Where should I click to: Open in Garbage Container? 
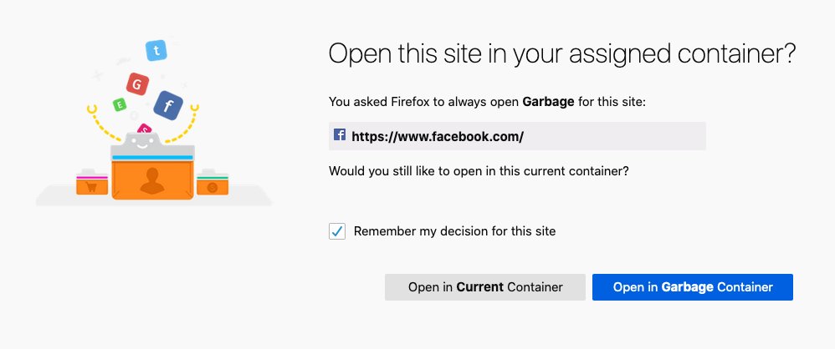point(693,287)
